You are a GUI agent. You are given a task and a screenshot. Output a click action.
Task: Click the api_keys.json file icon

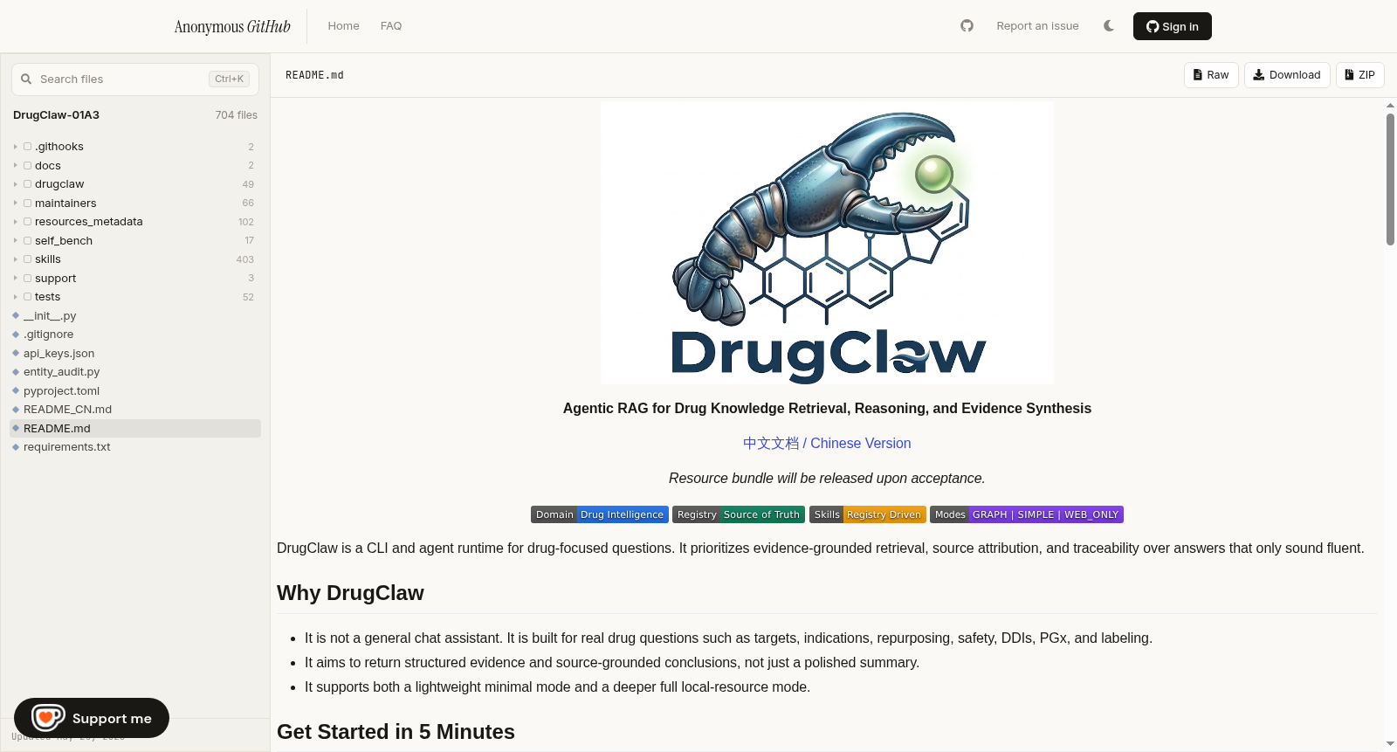16,354
